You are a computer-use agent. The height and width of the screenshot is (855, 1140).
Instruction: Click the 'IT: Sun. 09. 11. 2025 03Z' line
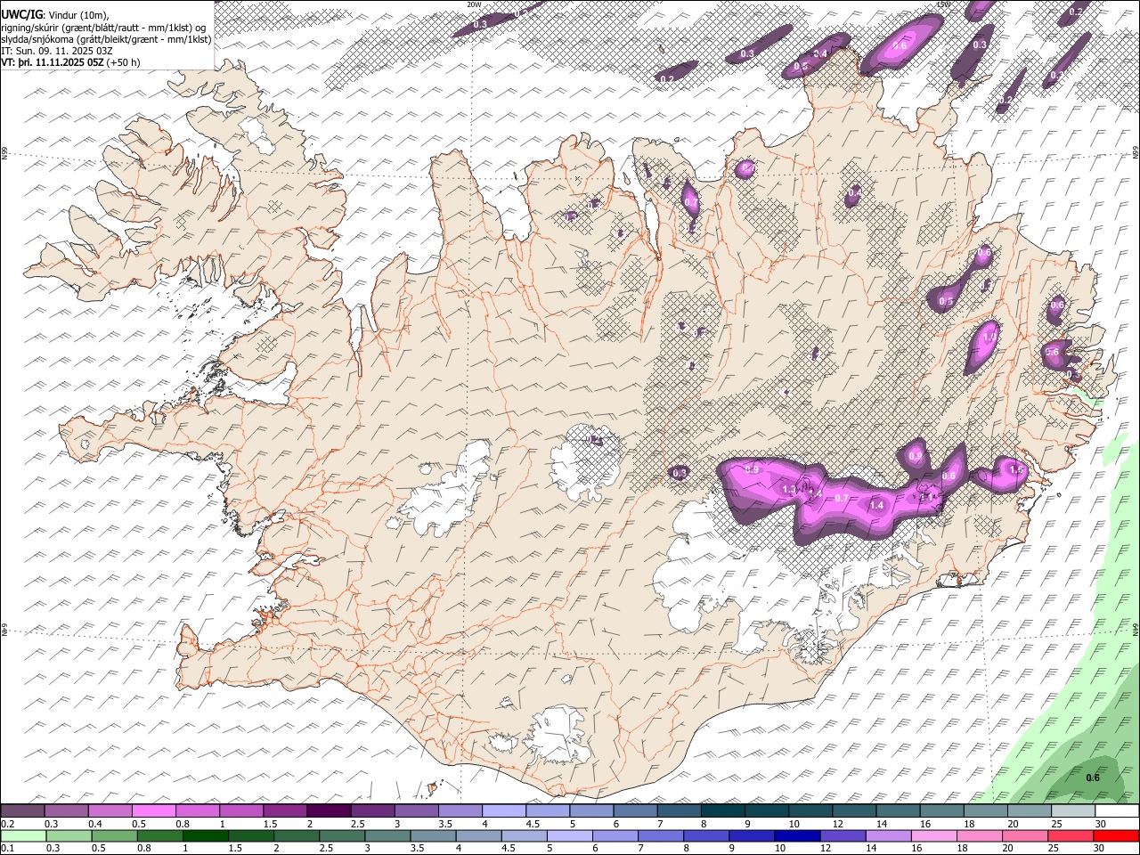tap(57, 51)
